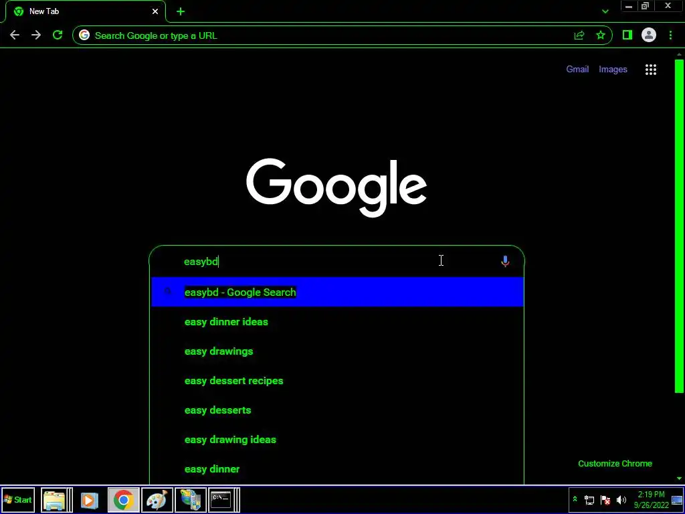This screenshot has height=514, width=685.
Task: Click the clock showing 2:19 PM
Action: (651, 499)
